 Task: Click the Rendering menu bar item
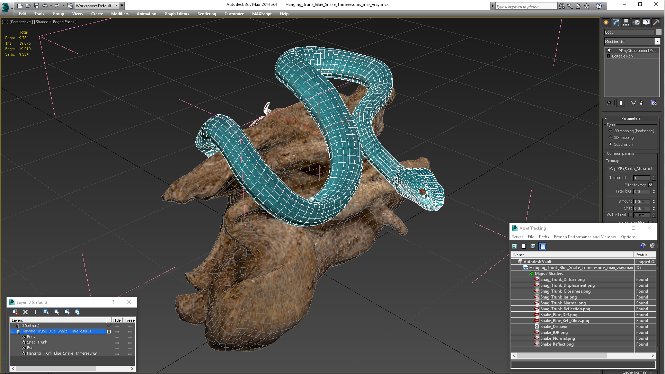coord(206,14)
